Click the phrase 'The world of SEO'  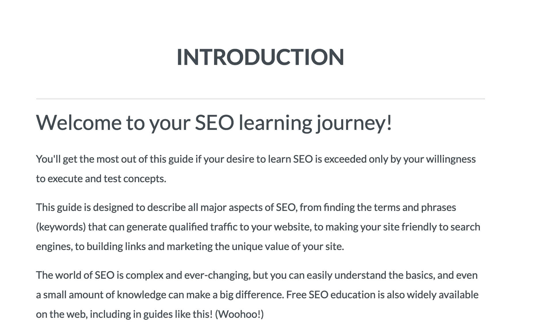click(75, 275)
